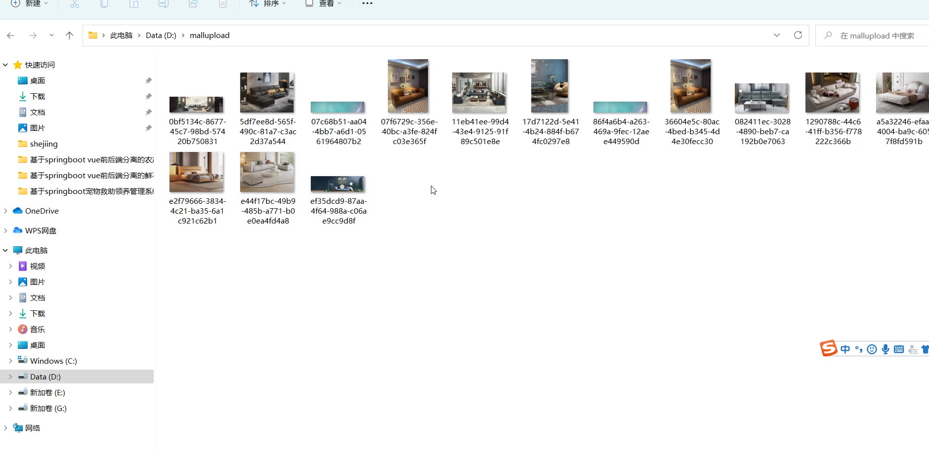
Task: Select file thumbnail 1290788c-44c6
Action: (x=833, y=93)
